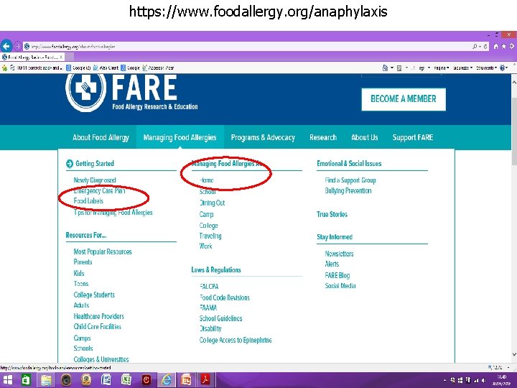Screen dimensions: 517x388
Task: Click the page vertical scrollbar thumb
Action: tap(514, 130)
